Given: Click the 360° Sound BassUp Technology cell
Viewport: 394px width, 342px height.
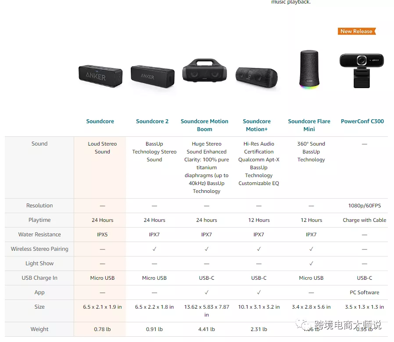Looking at the screenshot, I should pos(311,152).
